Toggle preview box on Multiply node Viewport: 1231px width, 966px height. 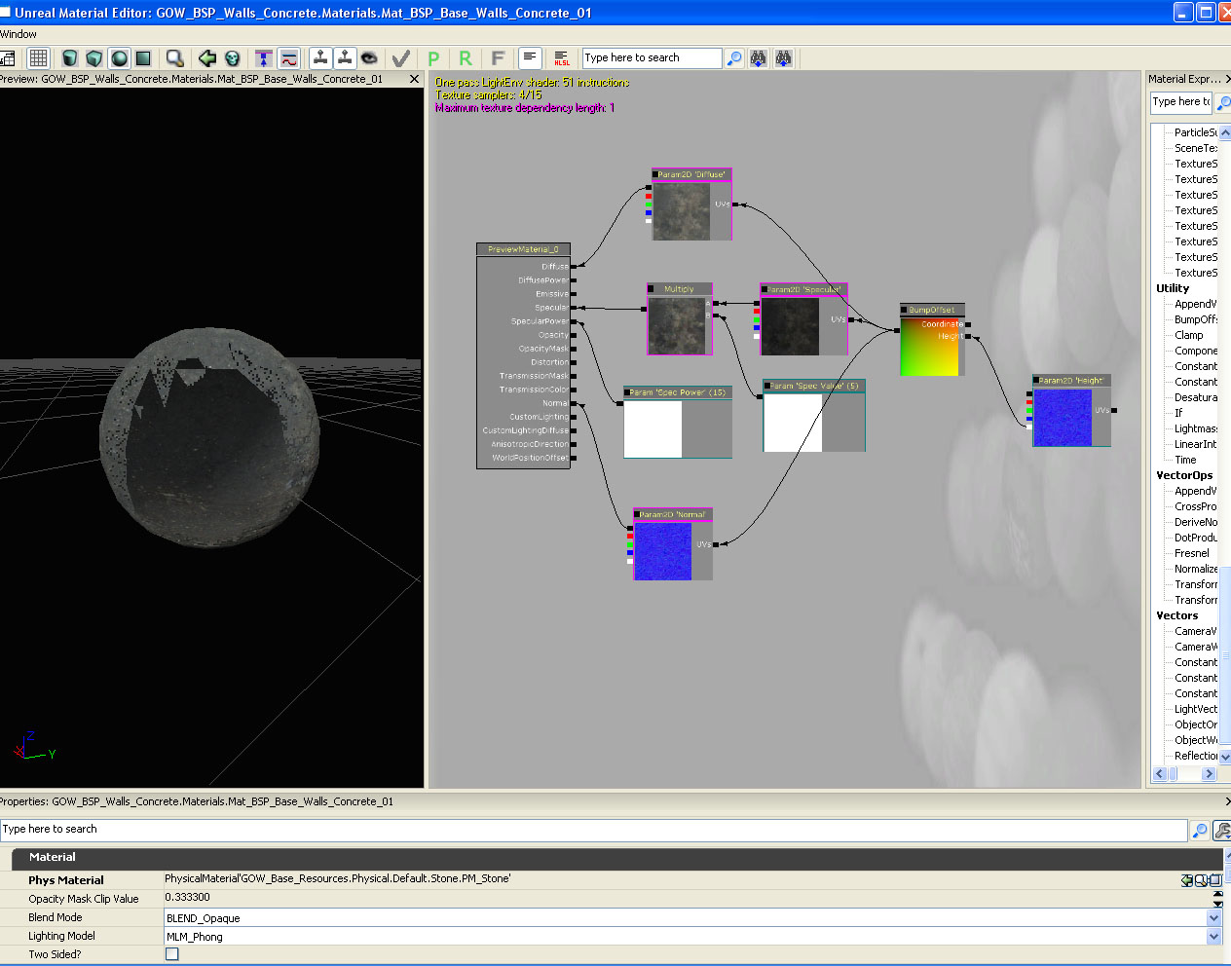tap(651, 288)
